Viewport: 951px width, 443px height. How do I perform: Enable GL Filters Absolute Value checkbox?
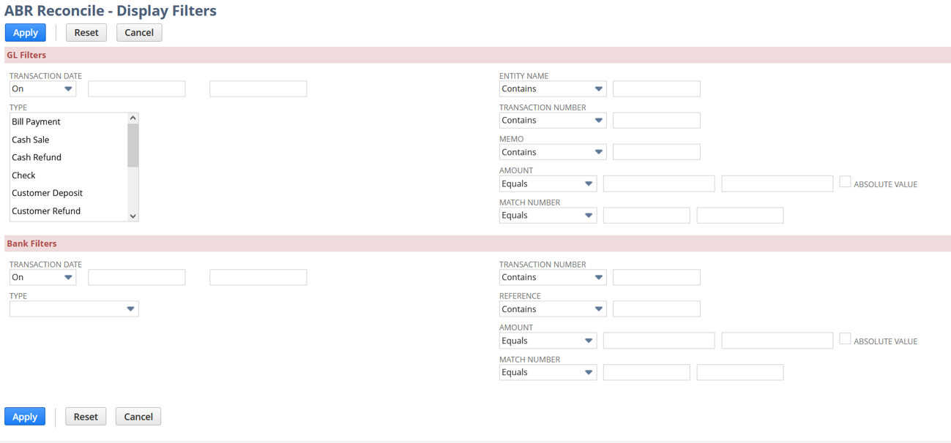[845, 182]
